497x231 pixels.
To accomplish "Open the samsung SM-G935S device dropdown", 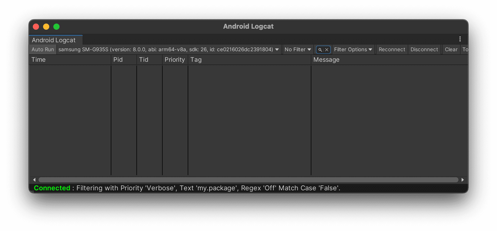I will (168, 49).
